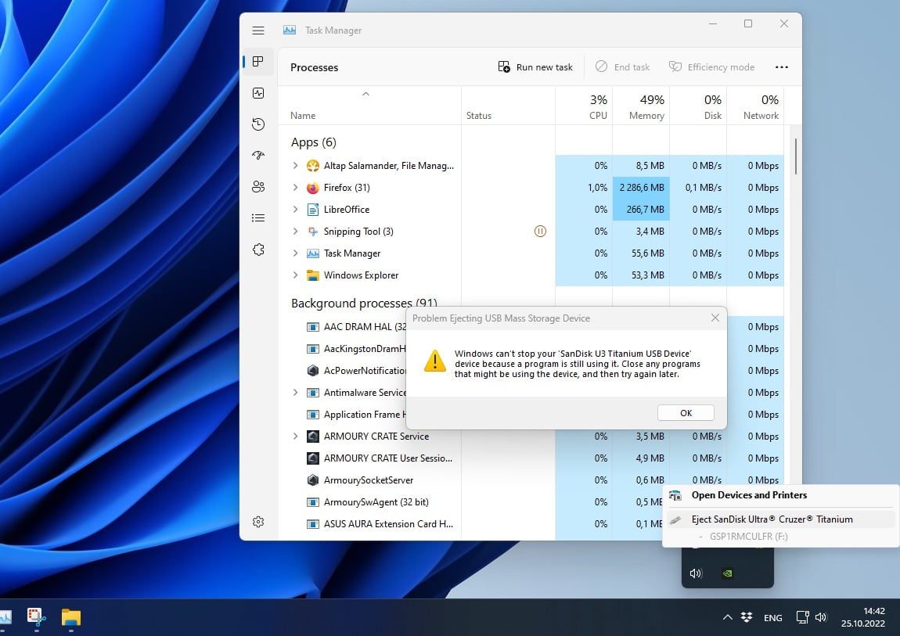Screen dimensions: 900x636
Task: Click the Firefox icon in the process list
Action: pyautogui.click(x=313, y=188)
